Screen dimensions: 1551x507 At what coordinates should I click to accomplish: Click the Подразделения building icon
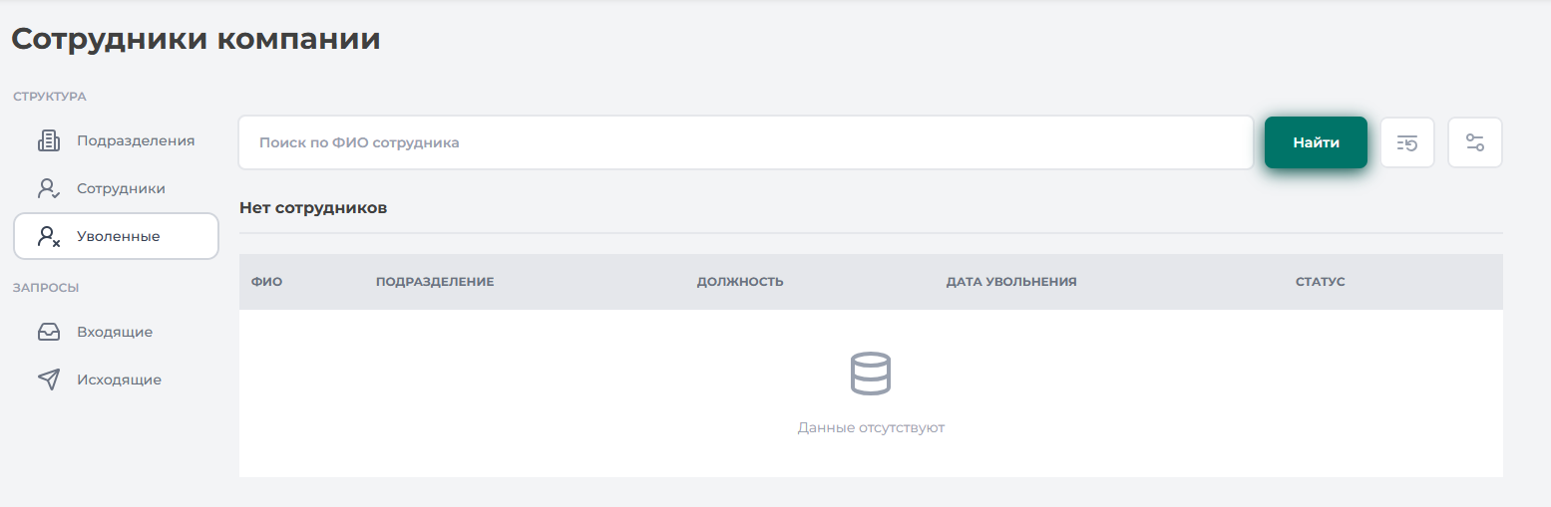[49, 140]
